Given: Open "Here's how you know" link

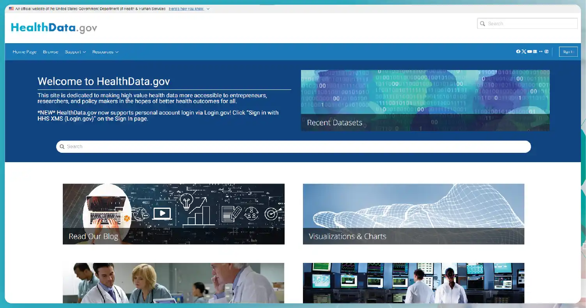Looking at the screenshot, I should [x=186, y=9].
